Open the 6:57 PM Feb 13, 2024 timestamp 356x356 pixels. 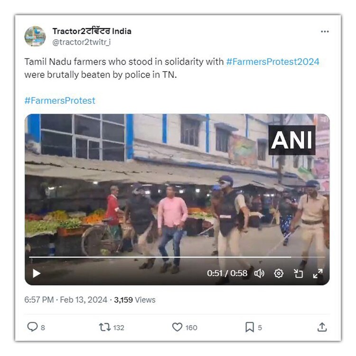pyautogui.click(x=66, y=300)
